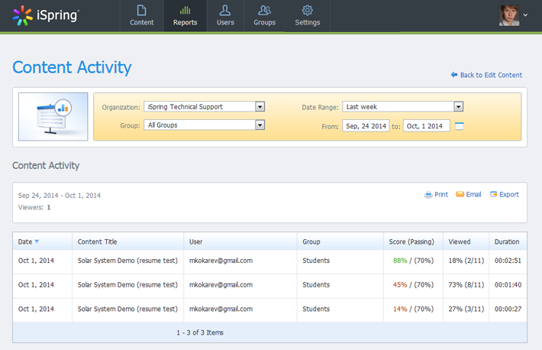The height and width of the screenshot is (350, 542).
Task: Click the 45% score cell
Action: click(x=413, y=285)
